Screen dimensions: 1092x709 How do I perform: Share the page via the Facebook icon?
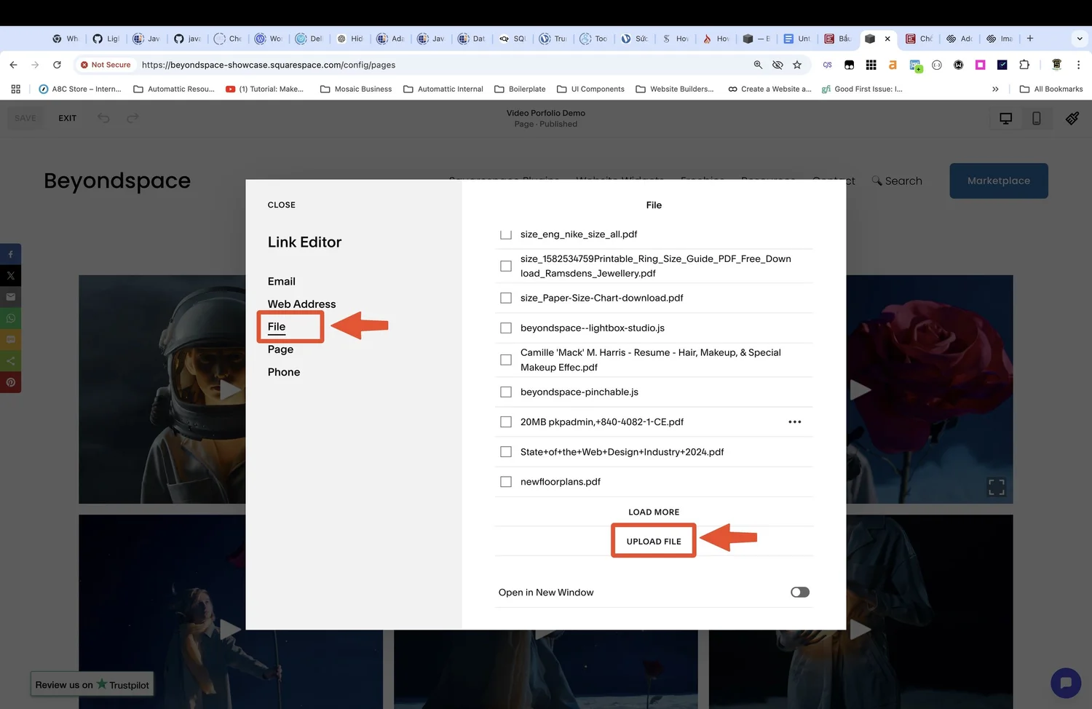[10, 254]
